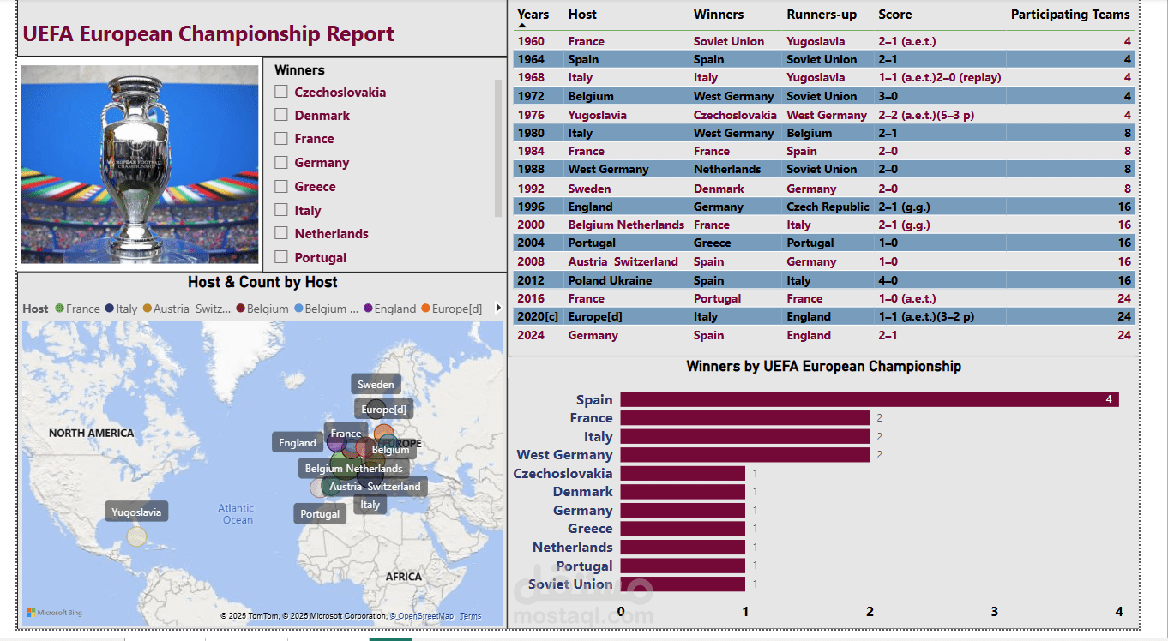Tick the Czechoslovakia checkbox in Winners slicer

pos(280,92)
